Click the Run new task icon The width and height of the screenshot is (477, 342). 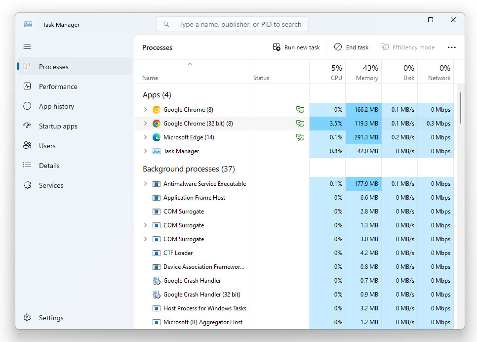(277, 47)
